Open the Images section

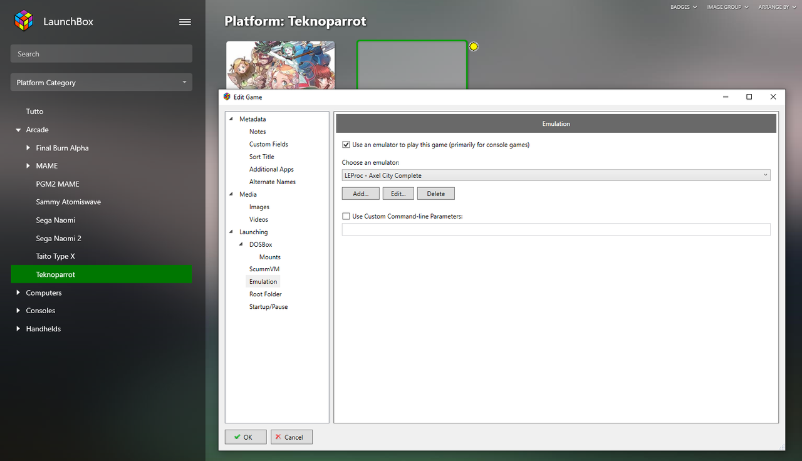pos(259,207)
